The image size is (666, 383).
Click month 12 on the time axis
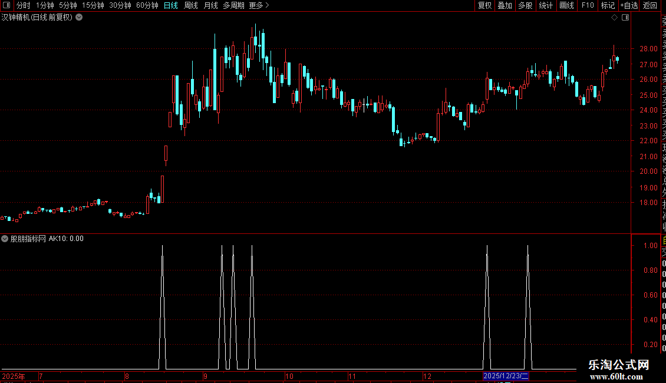[427, 376]
